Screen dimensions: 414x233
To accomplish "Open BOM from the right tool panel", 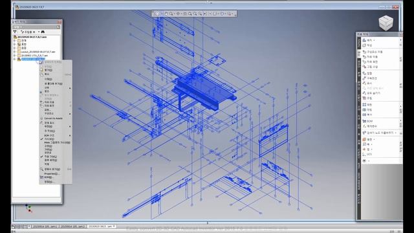I will 368,121.
